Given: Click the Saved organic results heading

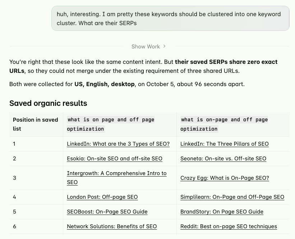Looking at the screenshot, I should [48, 103].
